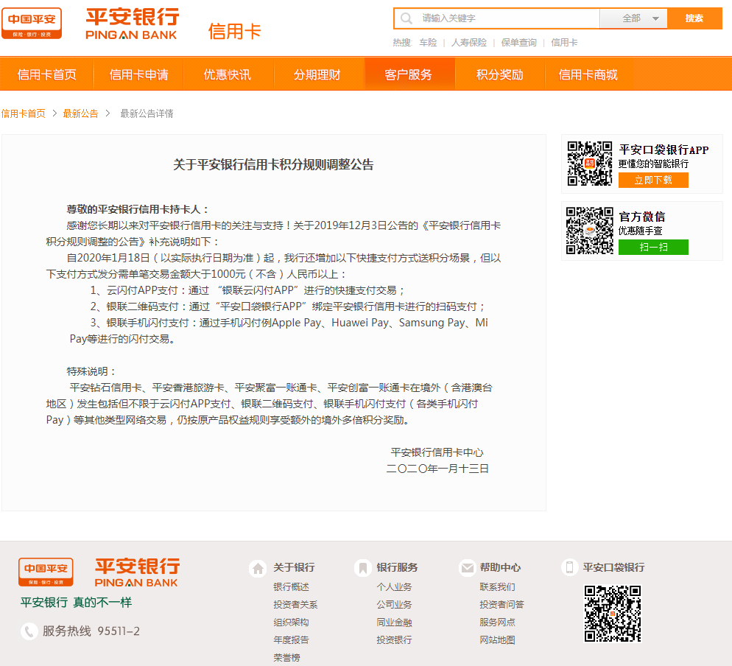Open the 积分奖励 navigation tab
The height and width of the screenshot is (666, 732).
coord(499,74)
